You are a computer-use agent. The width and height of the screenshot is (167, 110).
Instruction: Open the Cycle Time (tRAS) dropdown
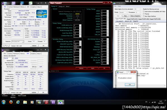tap(80, 33)
